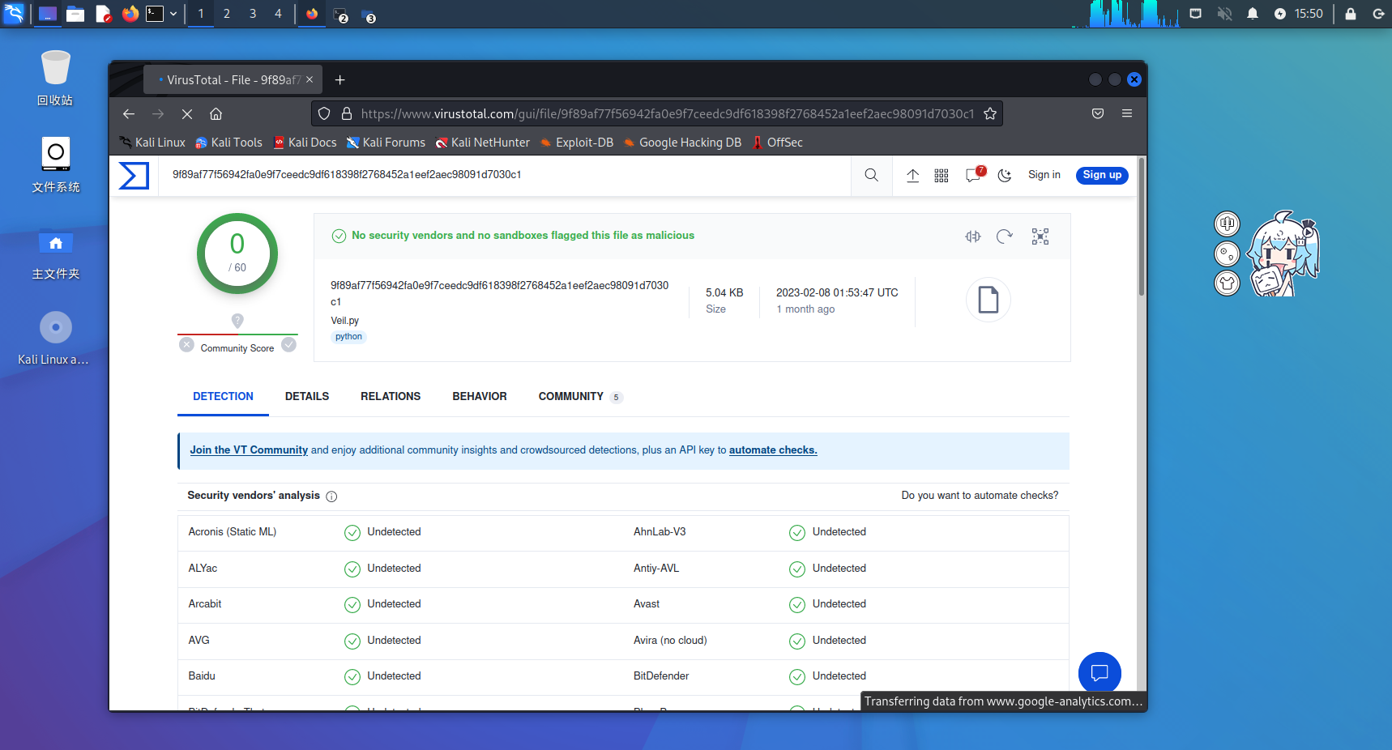Viewport: 1392px width, 750px height.
Task: Open terminal launcher in taskbar
Action: (x=155, y=14)
